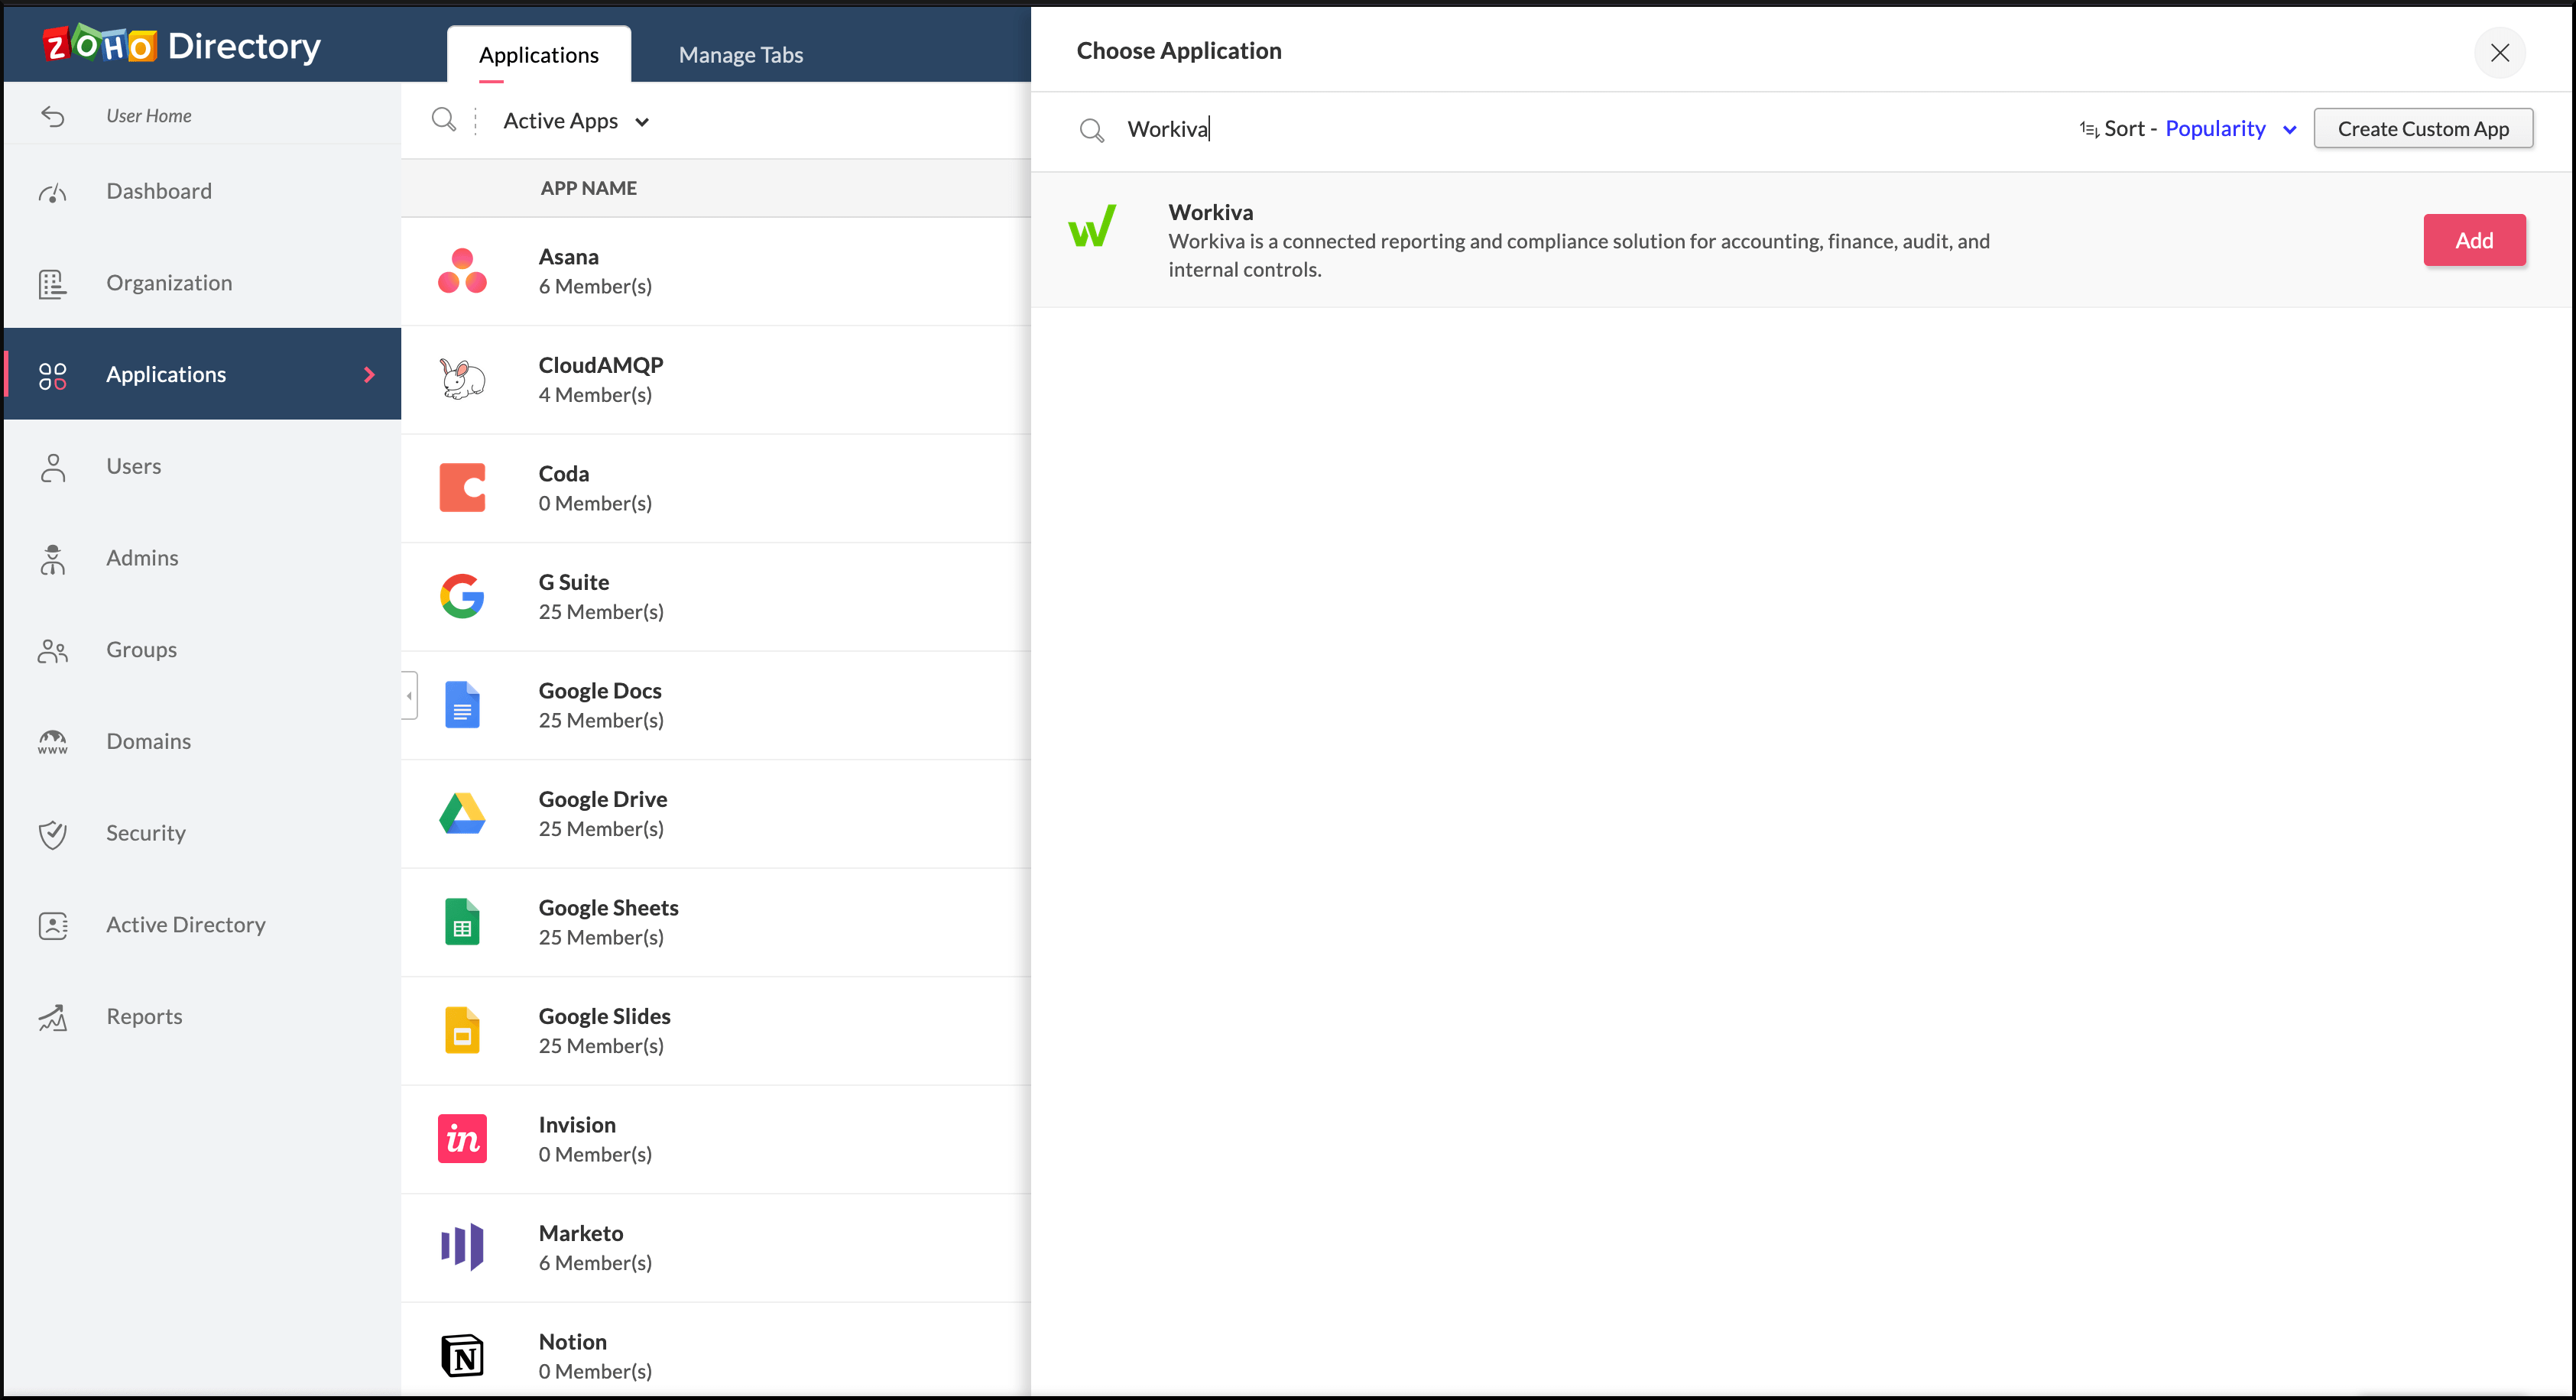Click the Workiva search input field
2576x1400 pixels.
[x=1400, y=129]
